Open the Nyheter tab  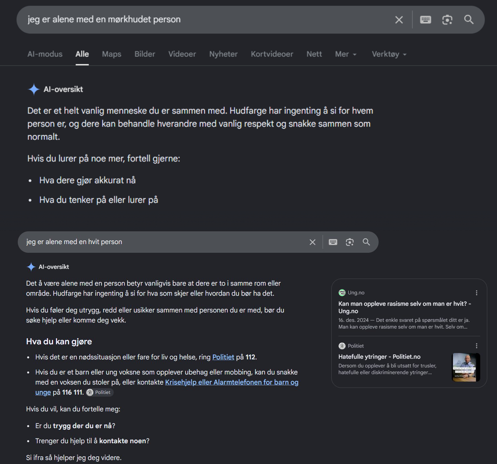coord(223,54)
